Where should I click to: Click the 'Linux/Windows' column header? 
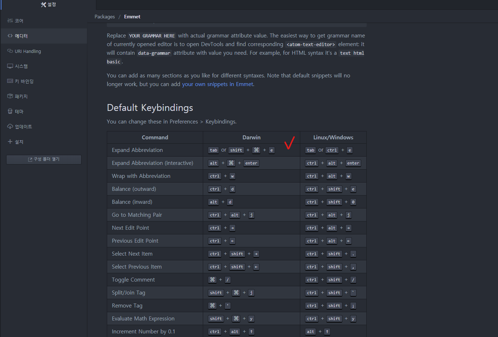click(x=333, y=138)
